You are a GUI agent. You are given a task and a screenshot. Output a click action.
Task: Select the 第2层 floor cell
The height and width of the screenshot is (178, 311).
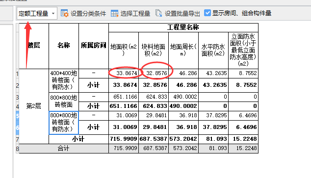click(34, 106)
